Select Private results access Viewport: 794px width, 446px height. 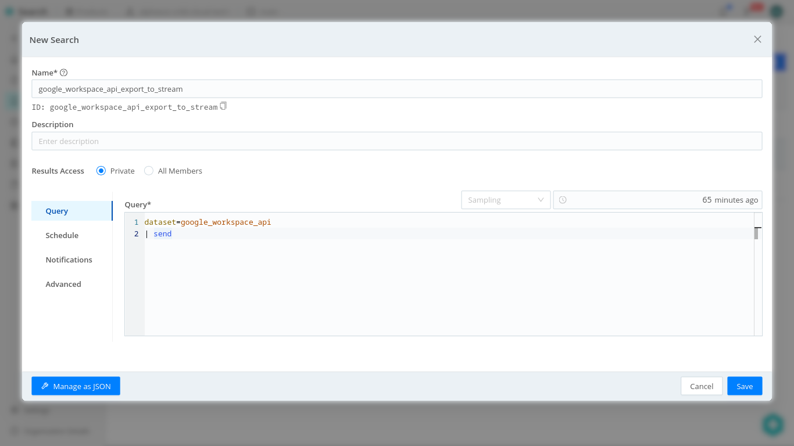[101, 170]
